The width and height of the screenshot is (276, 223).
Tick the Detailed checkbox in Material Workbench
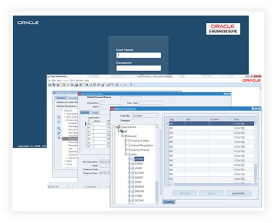[133, 120]
